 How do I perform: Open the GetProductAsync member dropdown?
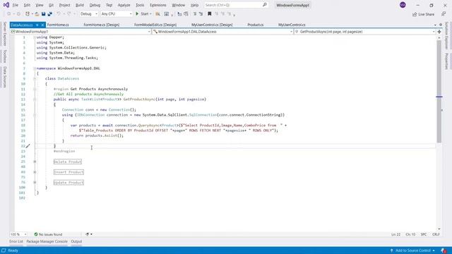tap(364, 32)
